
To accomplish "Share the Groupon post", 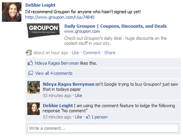I will (110, 53).
